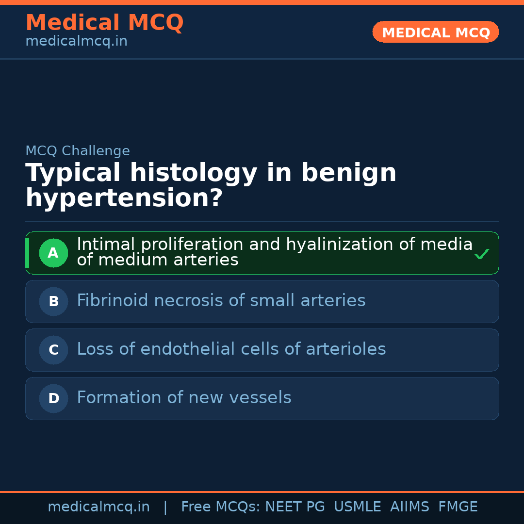Click the green A letter circle
Image resolution: width=524 pixels, height=524 pixels.
(53, 253)
